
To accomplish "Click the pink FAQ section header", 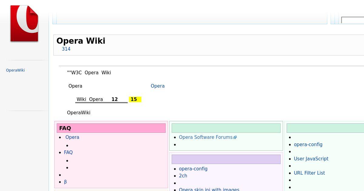I will [x=111, y=128].
